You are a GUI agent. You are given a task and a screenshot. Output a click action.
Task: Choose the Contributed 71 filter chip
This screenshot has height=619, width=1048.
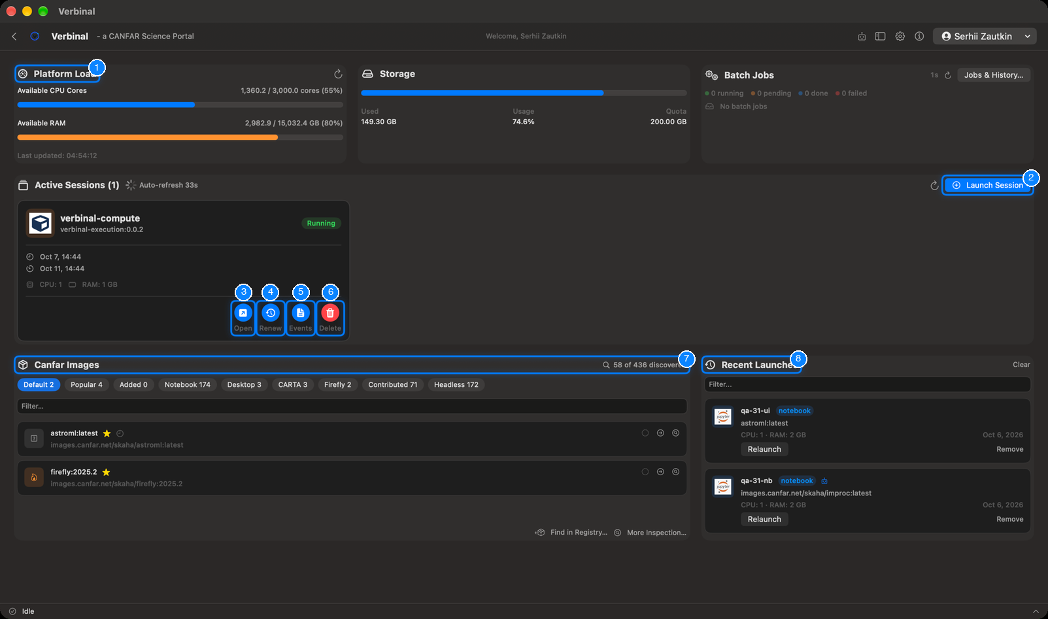393,385
